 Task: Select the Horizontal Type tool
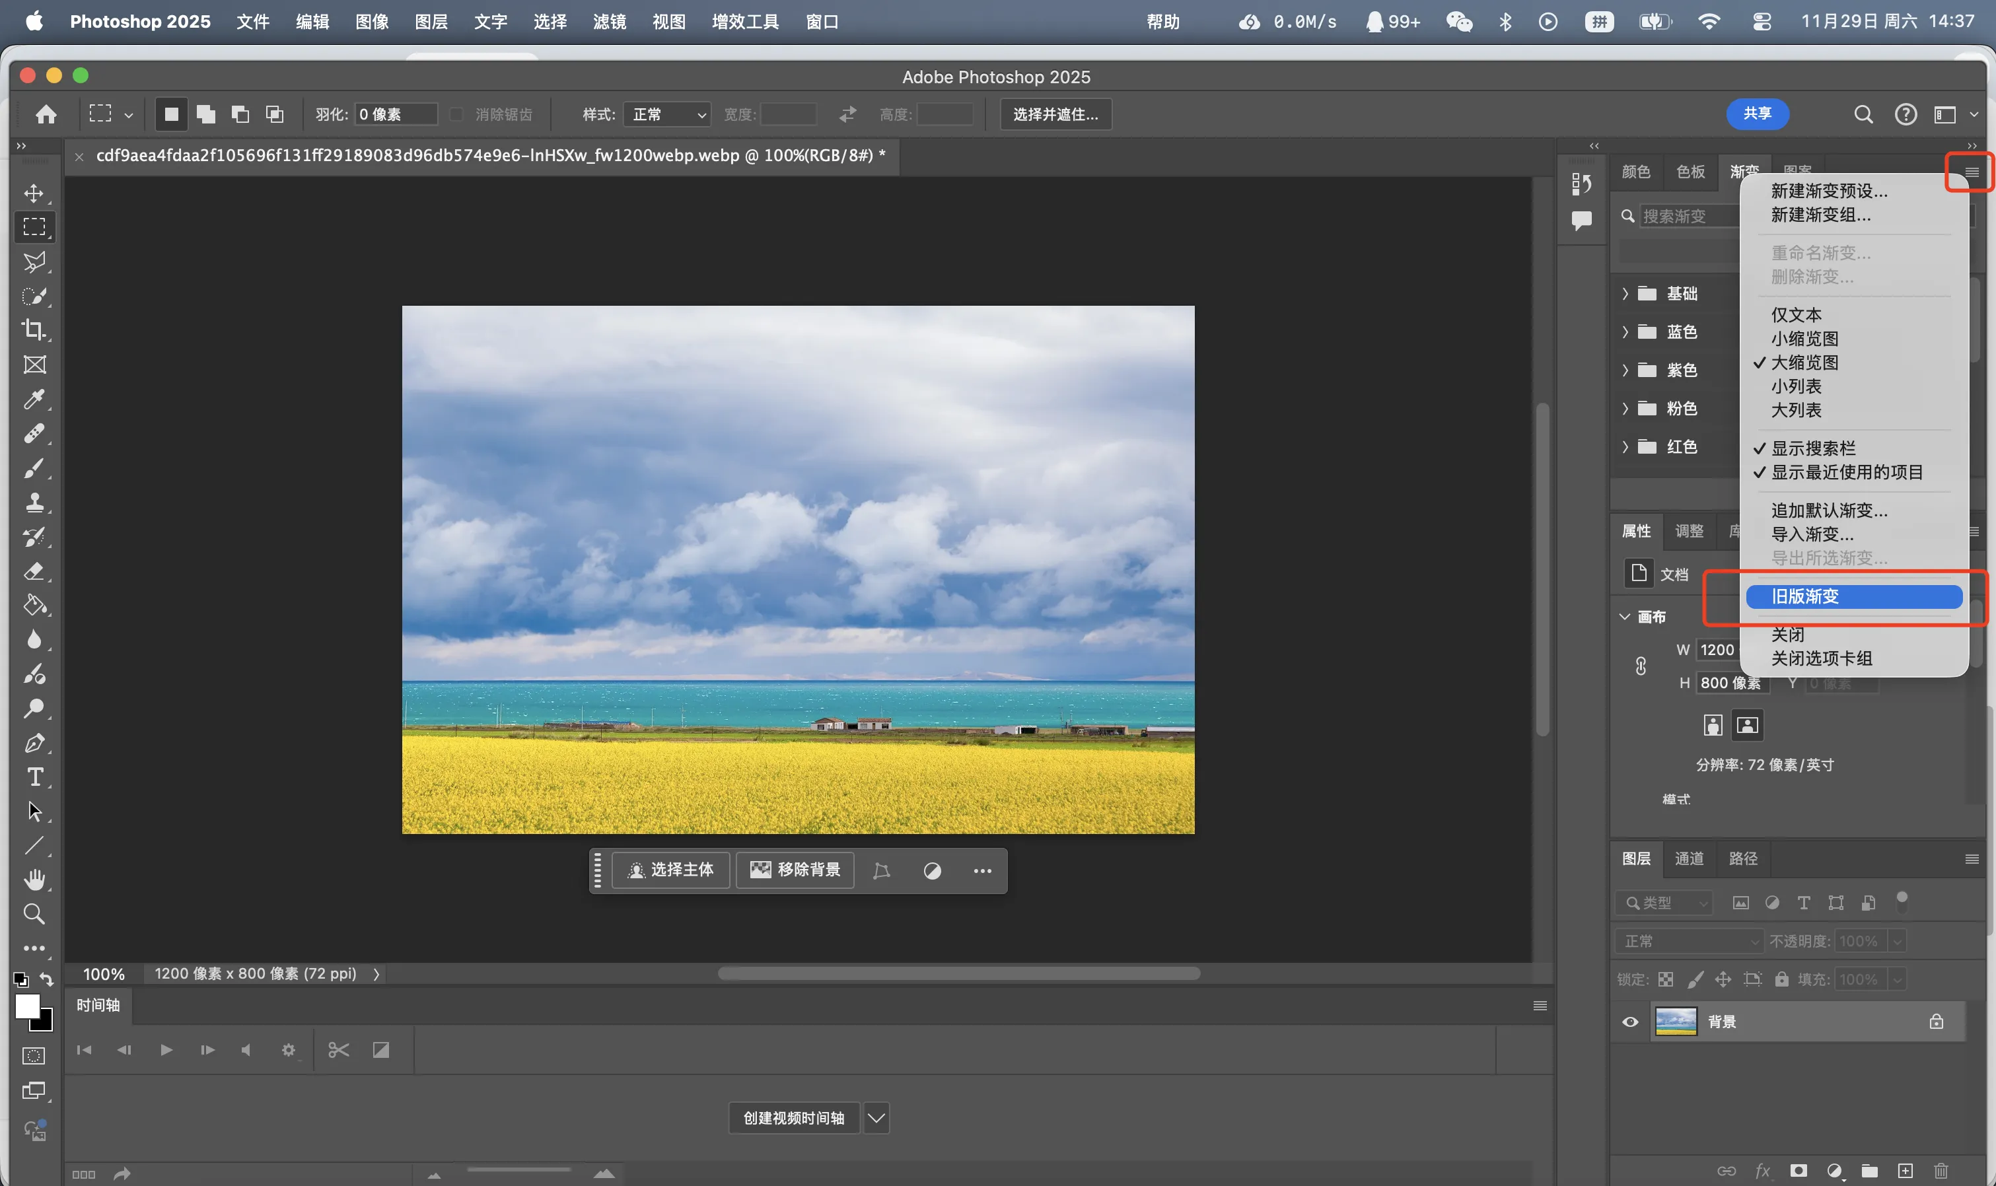point(34,777)
